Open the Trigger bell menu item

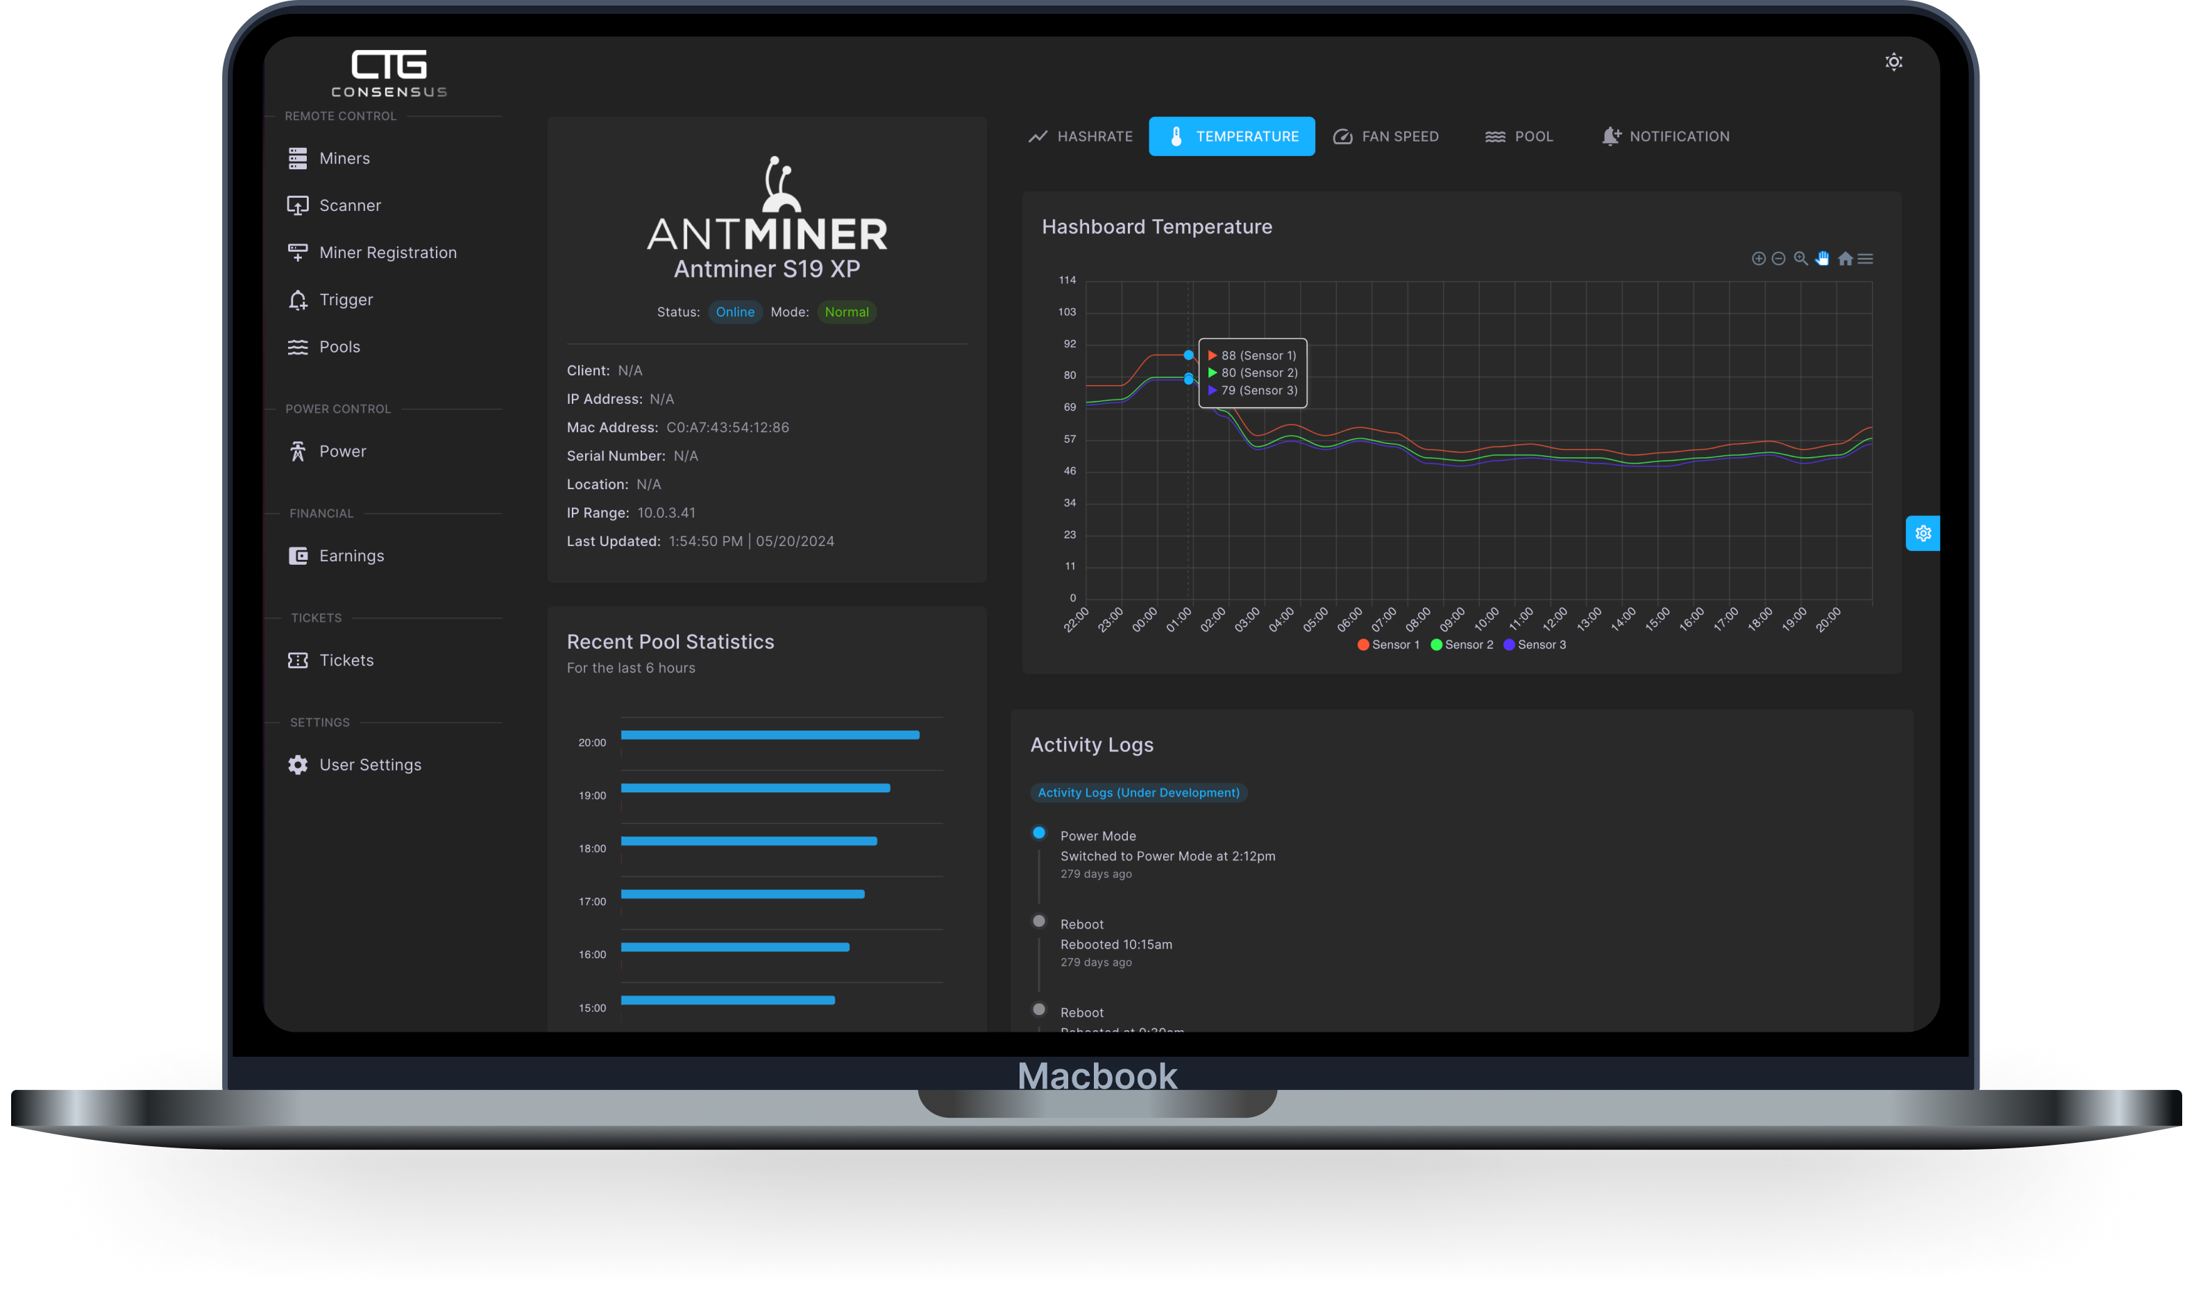tap(346, 299)
